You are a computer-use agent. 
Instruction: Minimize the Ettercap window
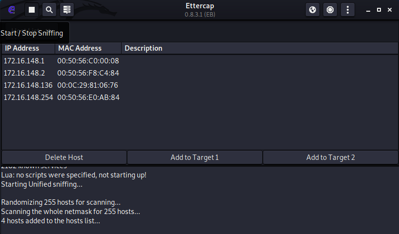pyautogui.click(x=368, y=10)
